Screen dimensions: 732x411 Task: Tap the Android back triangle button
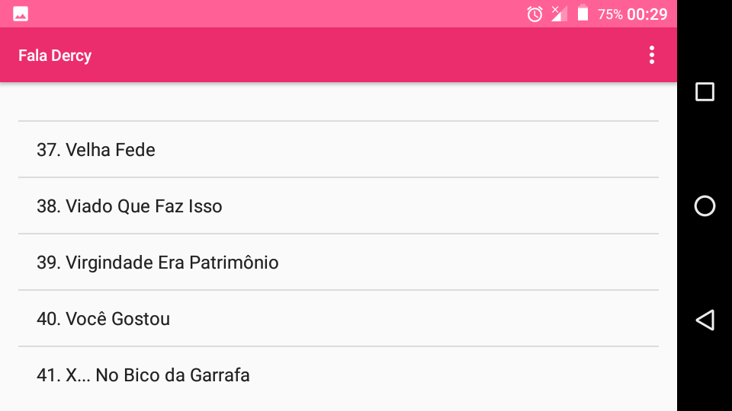(x=705, y=320)
